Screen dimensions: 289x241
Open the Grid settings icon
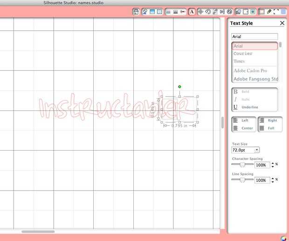point(283,12)
